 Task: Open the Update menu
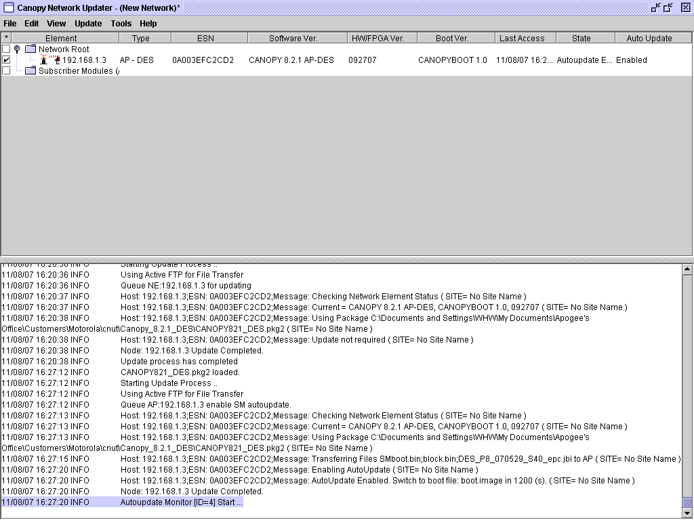pos(88,24)
